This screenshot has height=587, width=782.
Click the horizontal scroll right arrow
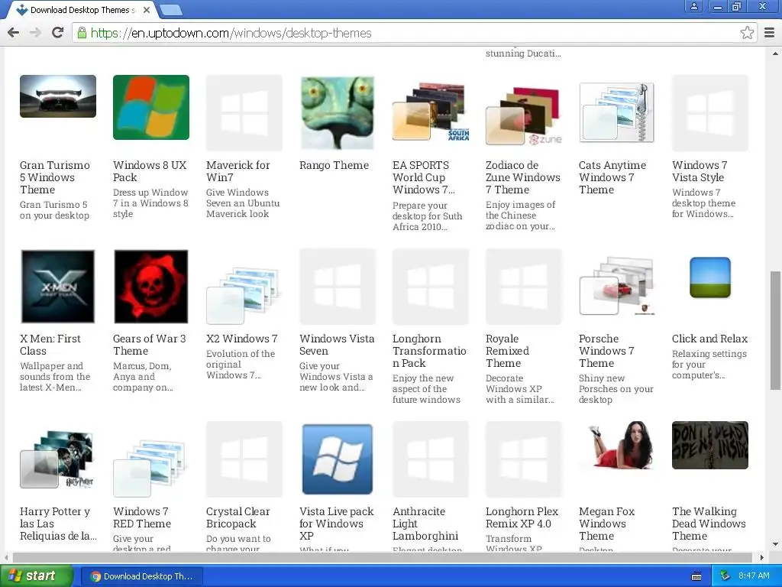click(x=761, y=557)
